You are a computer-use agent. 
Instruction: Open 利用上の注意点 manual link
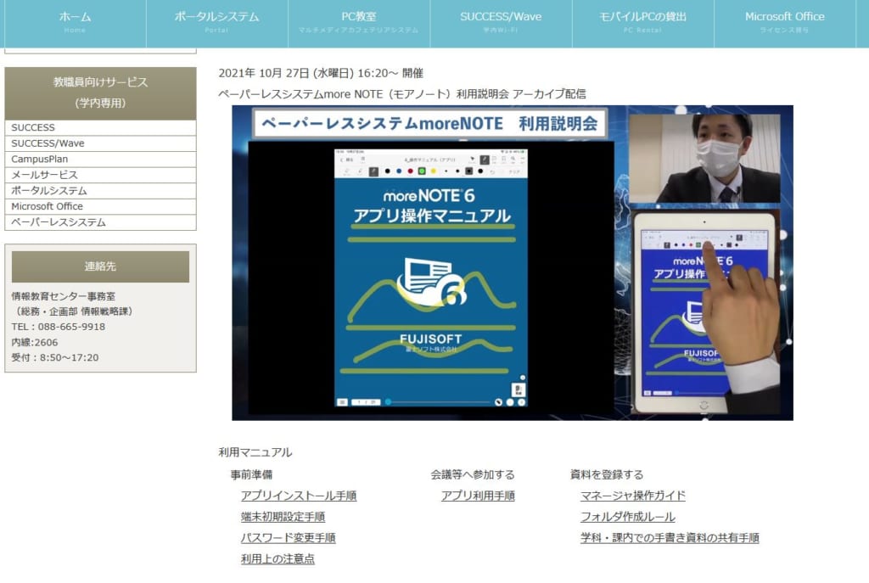coord(278,558)
